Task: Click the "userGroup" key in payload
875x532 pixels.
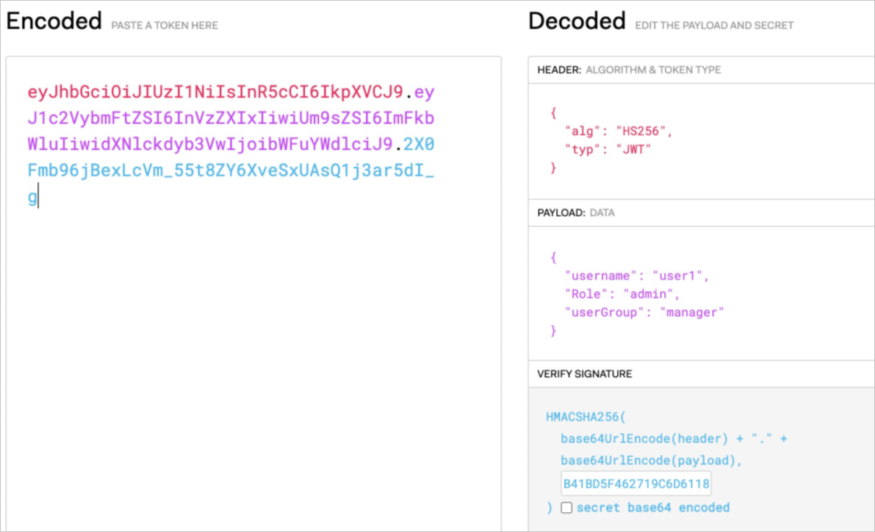Action: (601, 312)
